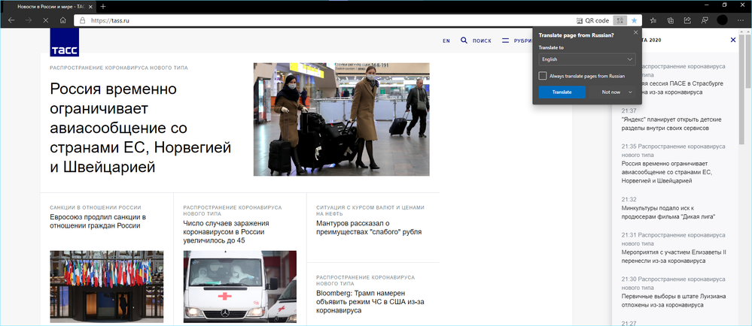The image size is (752, 326).
Task: Open Settings and more menu
Action: pos(741,20)
